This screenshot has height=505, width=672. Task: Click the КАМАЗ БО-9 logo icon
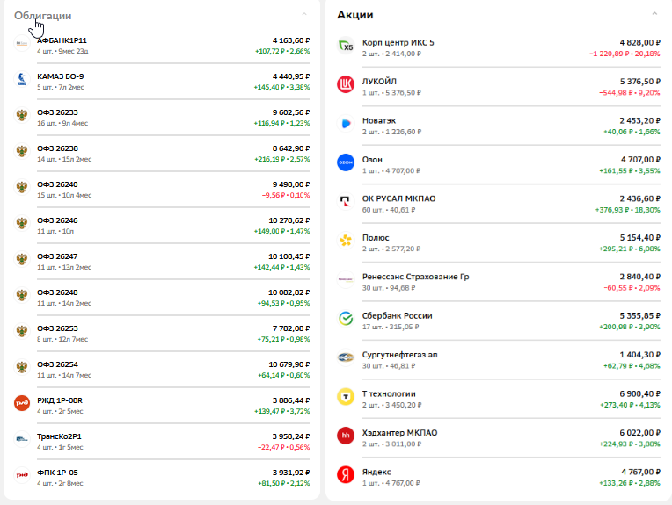(22, 79)
